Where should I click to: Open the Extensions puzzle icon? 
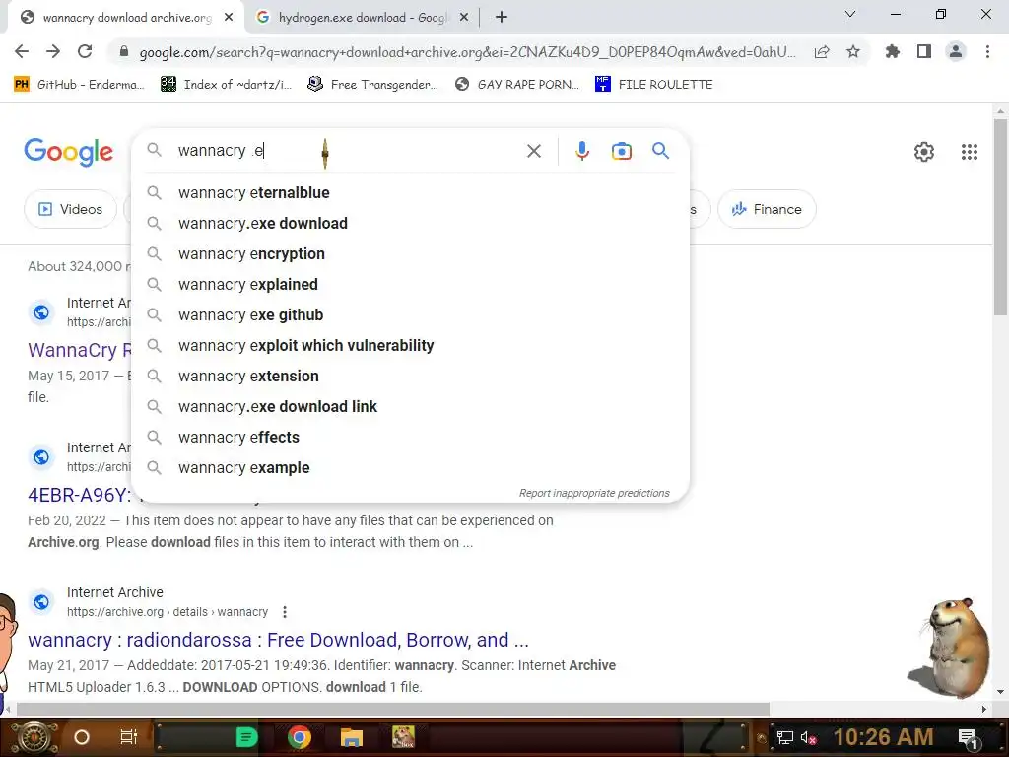[893, 51]
